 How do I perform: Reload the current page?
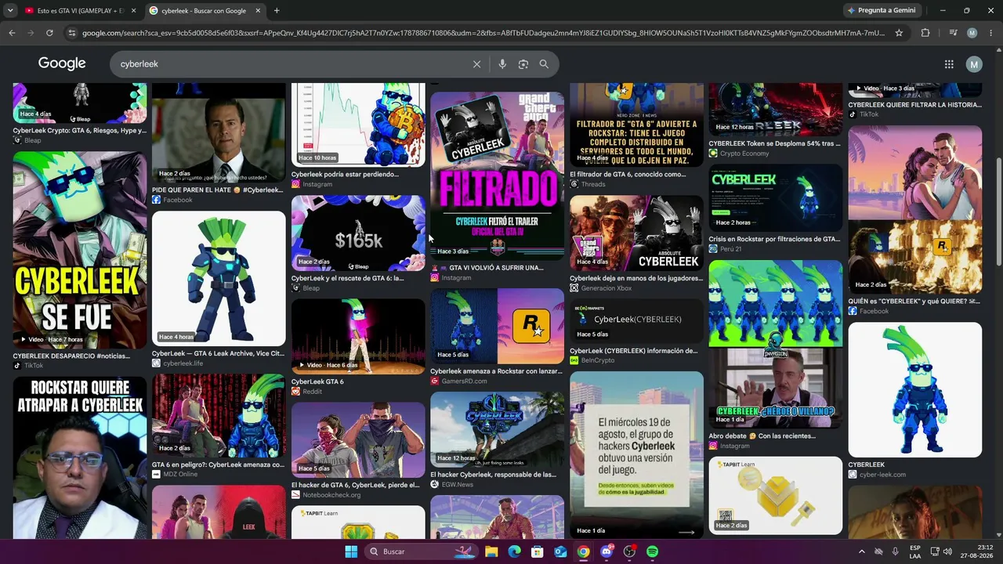(49, 33)
